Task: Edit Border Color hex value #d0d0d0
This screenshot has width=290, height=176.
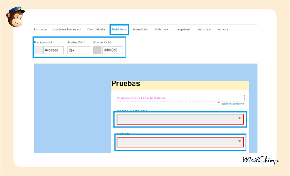Action: pos(113,50)
